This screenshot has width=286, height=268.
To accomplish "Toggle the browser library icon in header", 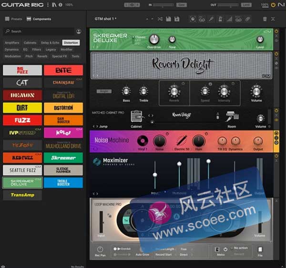I will point(54,5).
